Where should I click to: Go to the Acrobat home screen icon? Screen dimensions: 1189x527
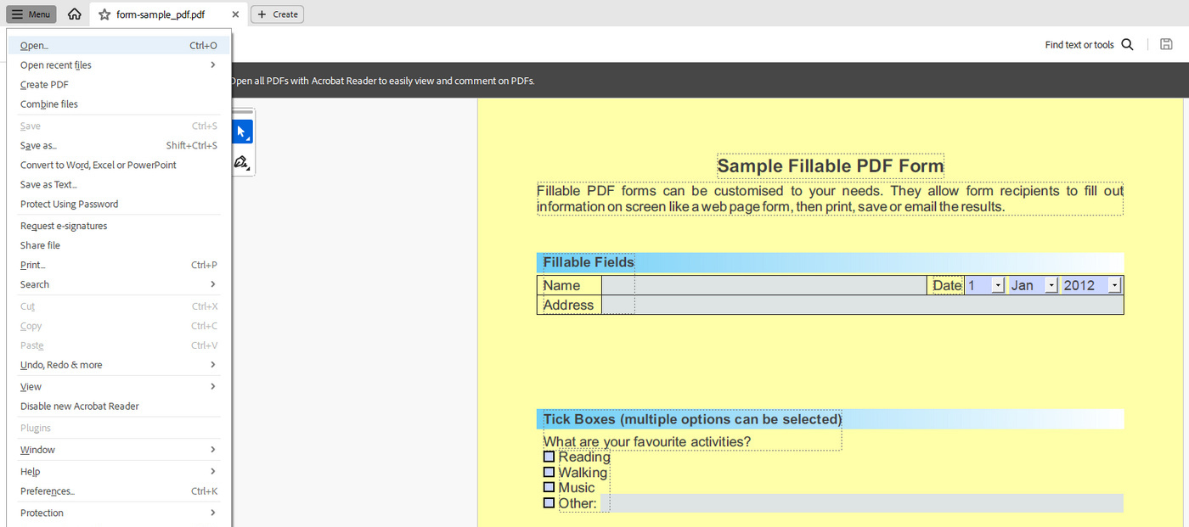[73, 14]
